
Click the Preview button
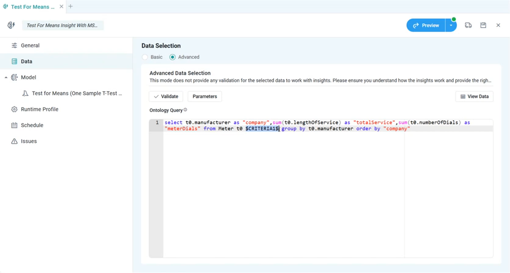[x=426, y=25]
